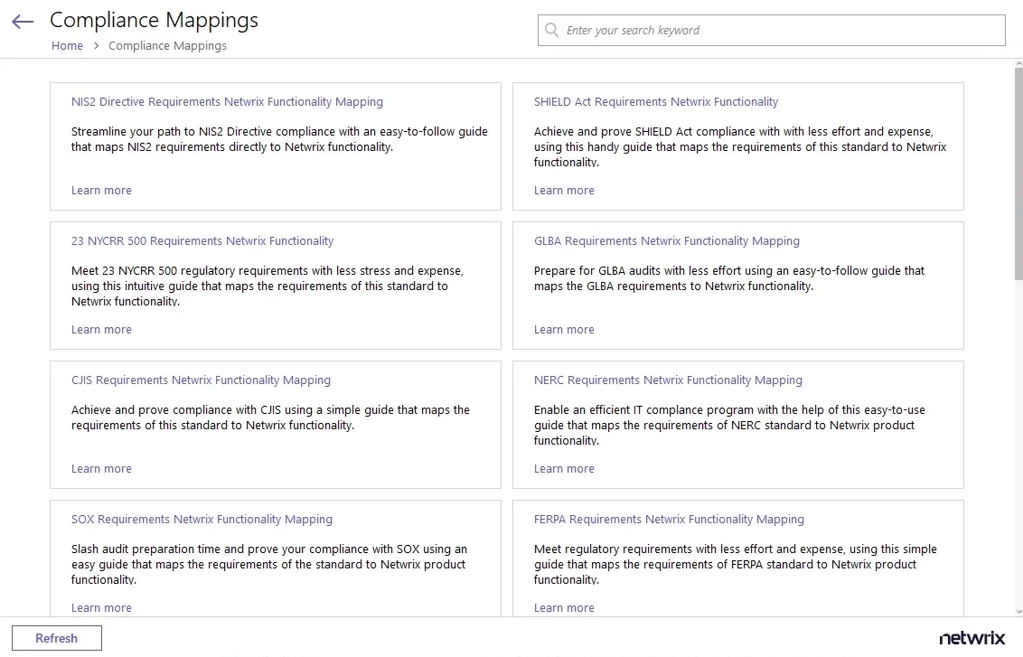Image resolution: width=1023 pixels, height=657 pixels.
Task: Click Learn more under NIS2 Directive card
Action: (101, 190)
